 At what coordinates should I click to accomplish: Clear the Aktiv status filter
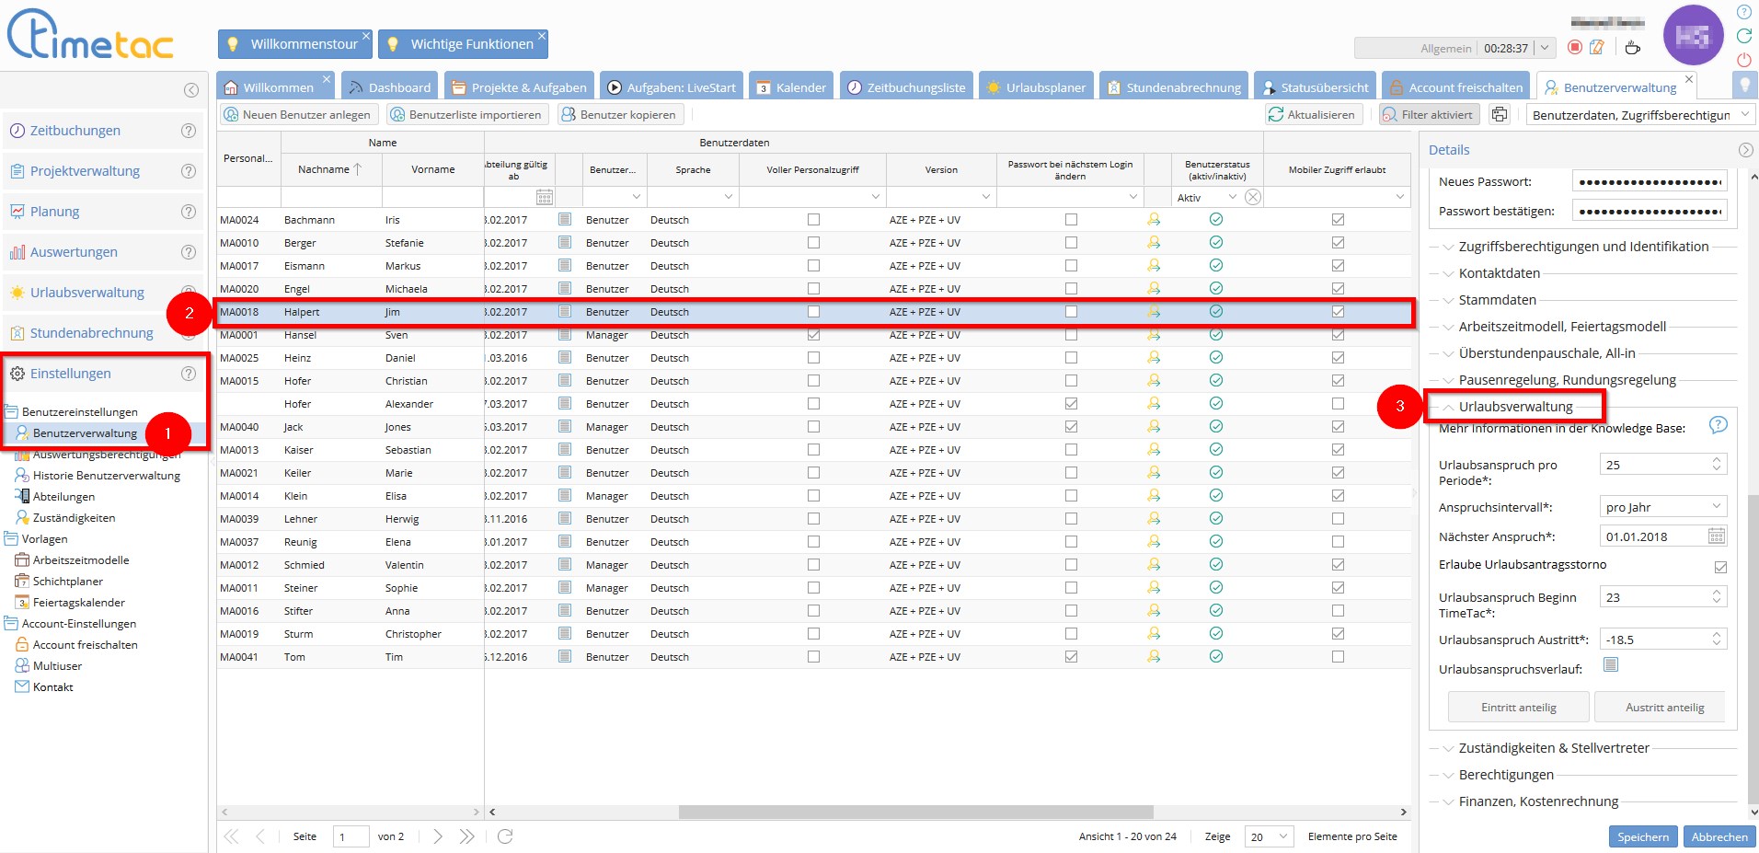[x=1252, y=197]
